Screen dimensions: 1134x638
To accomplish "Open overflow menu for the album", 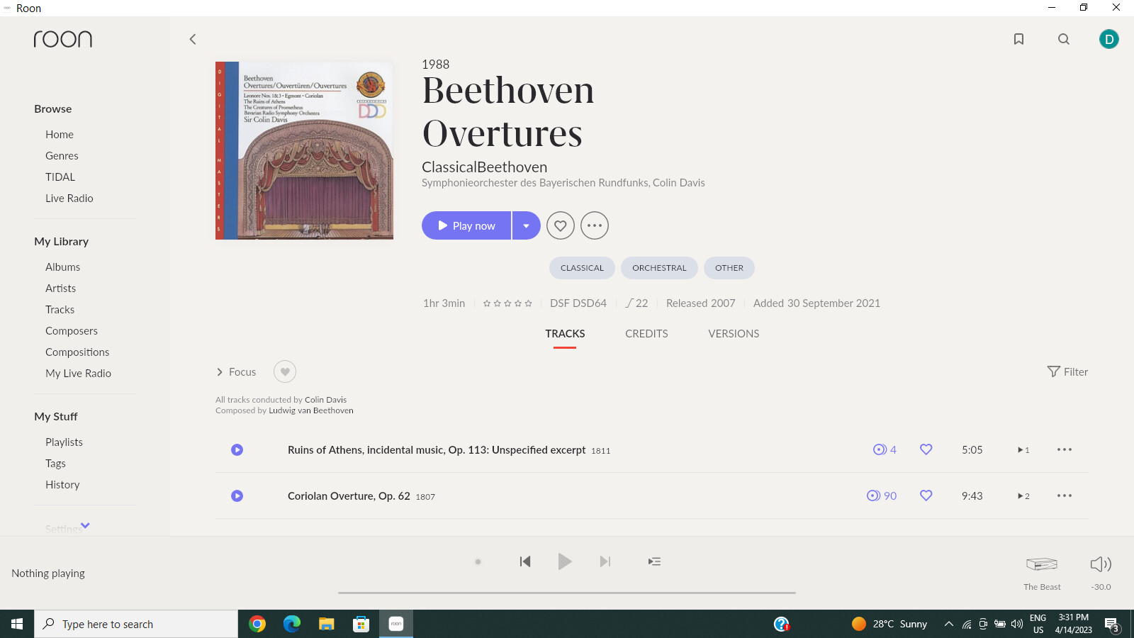I will click(x=595, y=225).
